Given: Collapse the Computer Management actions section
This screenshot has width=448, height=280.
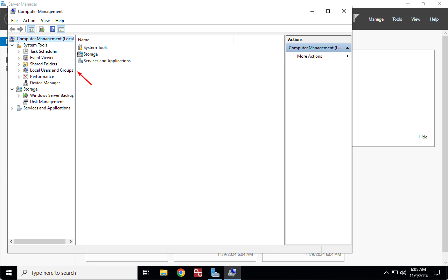Looking at the screenshot, I should coord(347,48).
